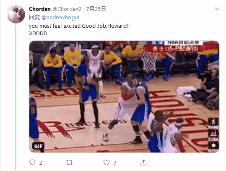Click the tweet text mentioning Howard
The image size is (226, 171).
click(x=79, y=26)
